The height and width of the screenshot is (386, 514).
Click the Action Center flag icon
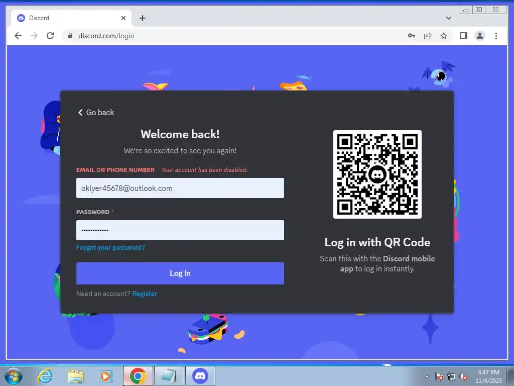click(x=439, y=376)
